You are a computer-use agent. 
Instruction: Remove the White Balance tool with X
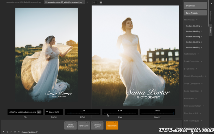click(66, 123)
